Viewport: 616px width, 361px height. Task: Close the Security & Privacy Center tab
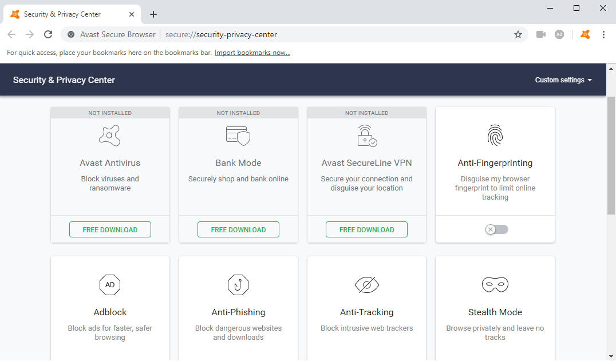[132, 14]
